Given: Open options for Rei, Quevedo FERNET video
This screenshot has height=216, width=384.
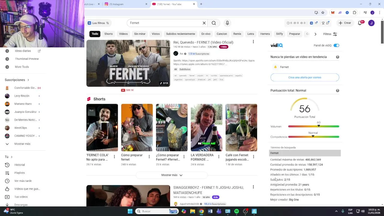Looking at the screenshot, I should tap(253, 42).
